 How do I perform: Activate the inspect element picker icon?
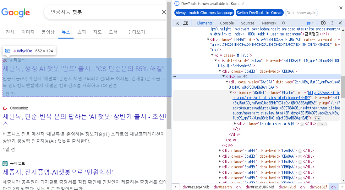pos(177,23)
